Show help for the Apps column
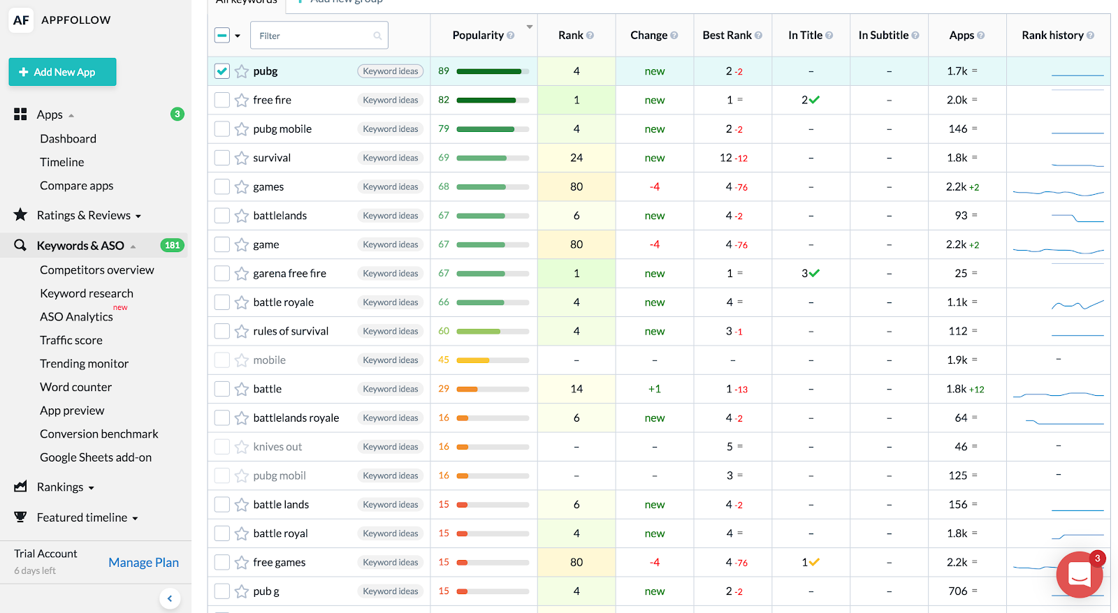The width and height of the screenshot is (1118, 613). click(981, 36)
